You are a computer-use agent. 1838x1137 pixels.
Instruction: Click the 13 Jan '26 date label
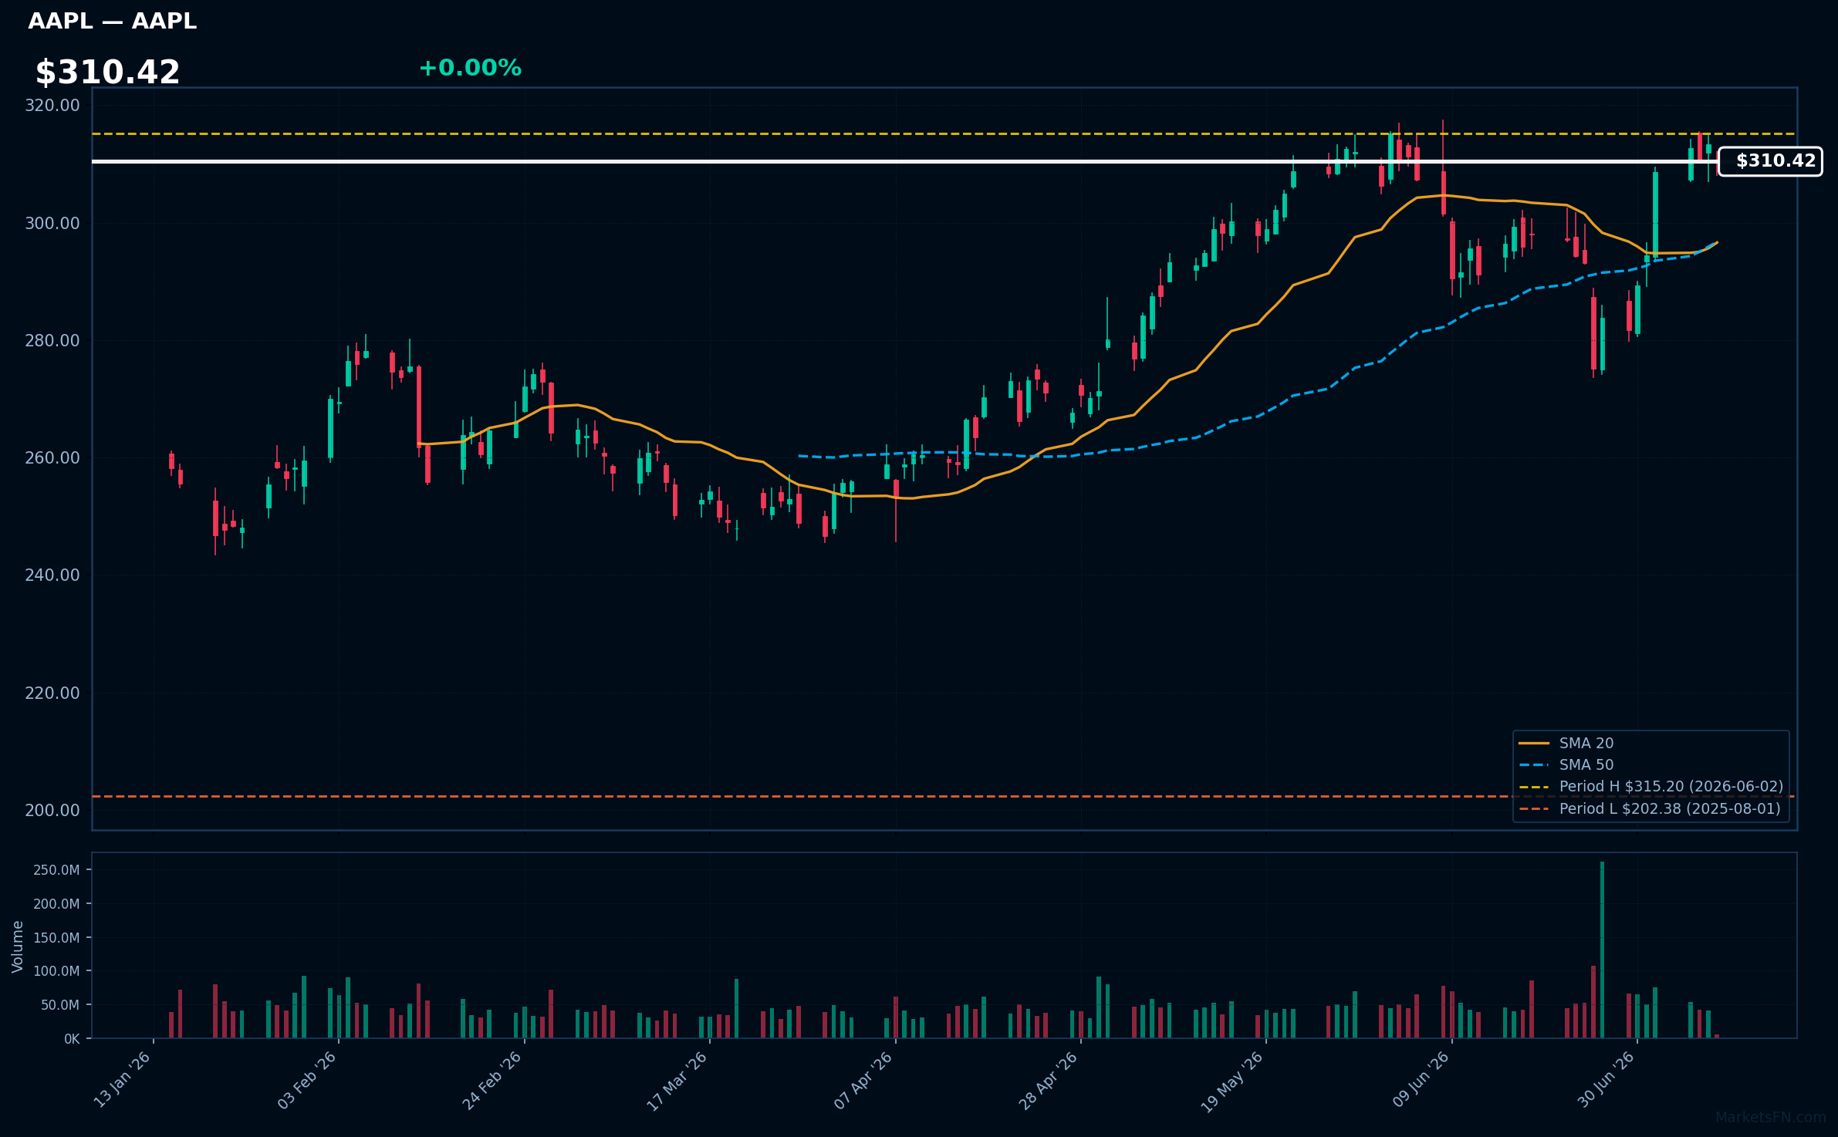click(x=122, y=1080)
